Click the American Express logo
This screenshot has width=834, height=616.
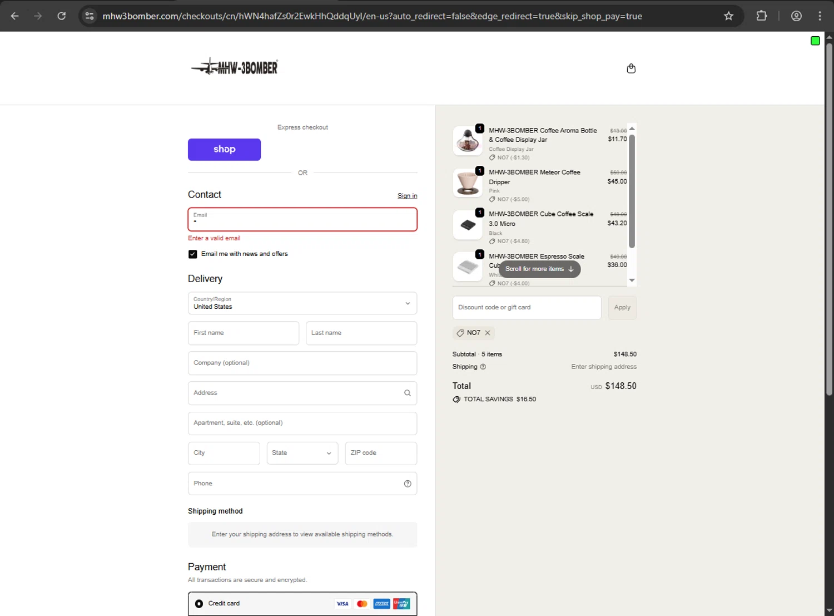[x=381, y=604]
